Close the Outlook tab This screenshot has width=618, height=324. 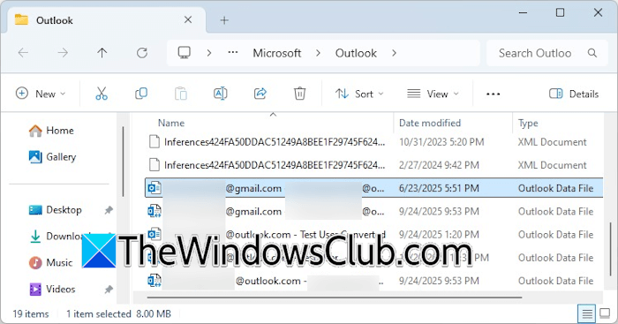188,19
